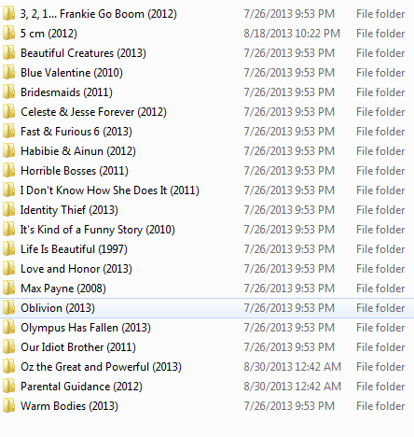Click the Life Is Beautiful (1997) folder icon
This screenshot has height=437, width=414.
tap(8, 249)
